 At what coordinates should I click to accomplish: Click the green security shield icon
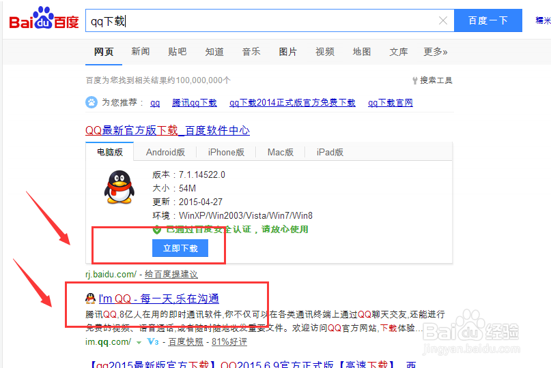pos(157,230)
